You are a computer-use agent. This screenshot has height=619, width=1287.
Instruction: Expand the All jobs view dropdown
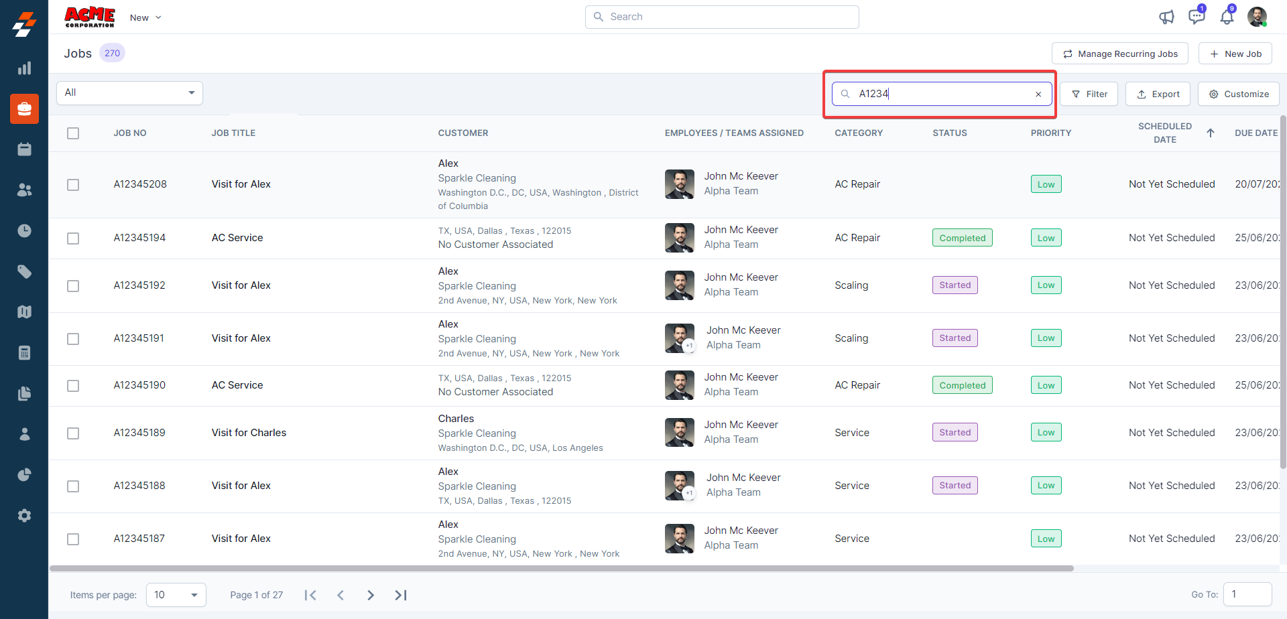point(129,93)
